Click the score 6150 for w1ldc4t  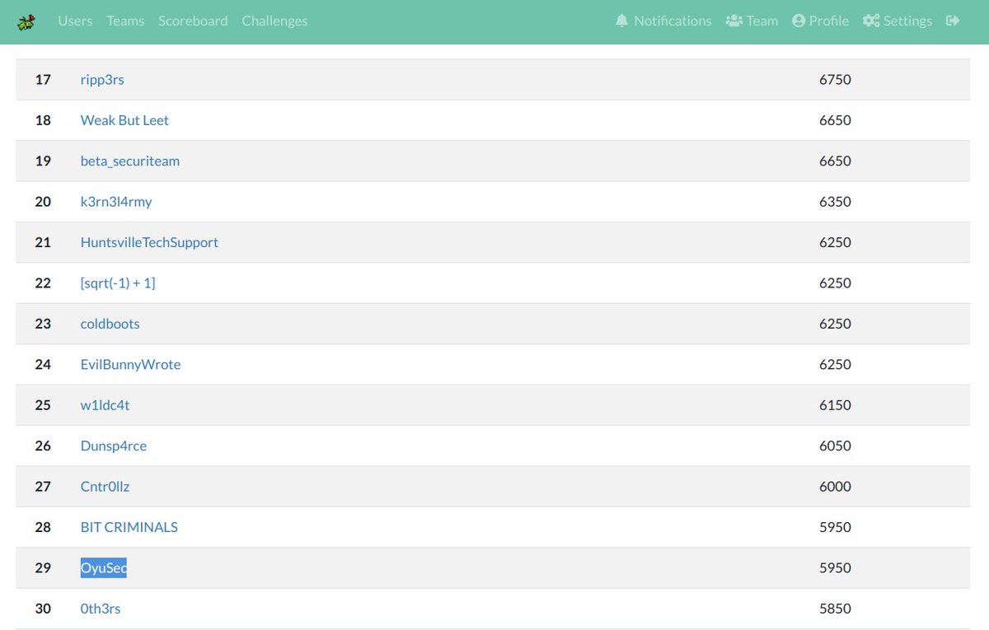click(x=835, y=405)
